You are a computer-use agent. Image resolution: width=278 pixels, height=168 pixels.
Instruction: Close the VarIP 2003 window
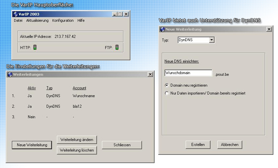tap(126, 14)
